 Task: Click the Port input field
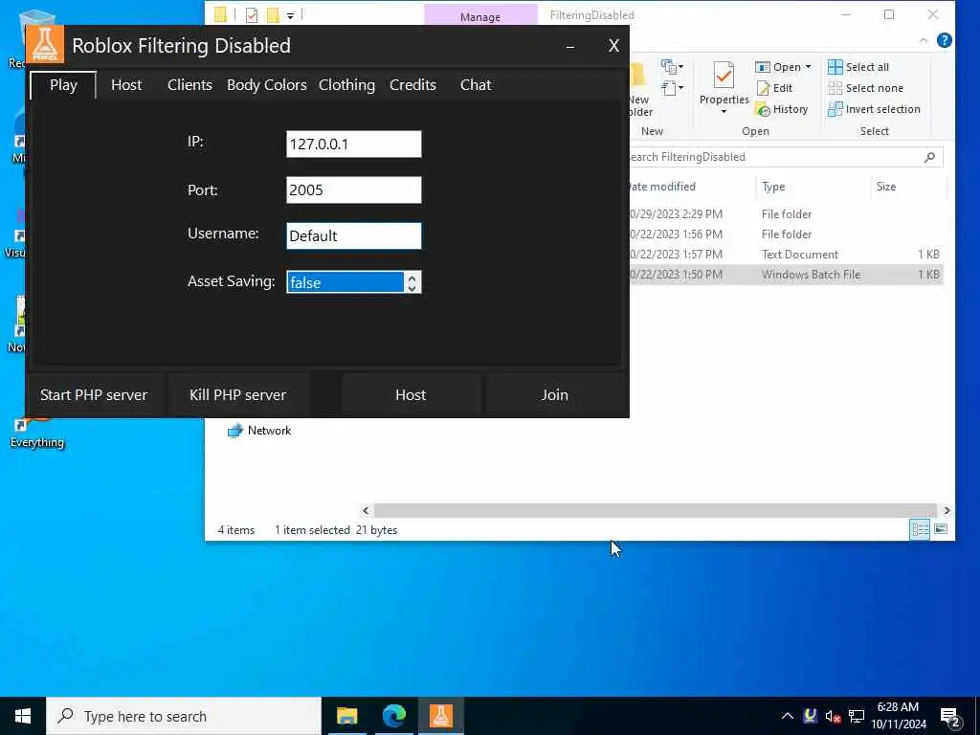pos(354,190)
